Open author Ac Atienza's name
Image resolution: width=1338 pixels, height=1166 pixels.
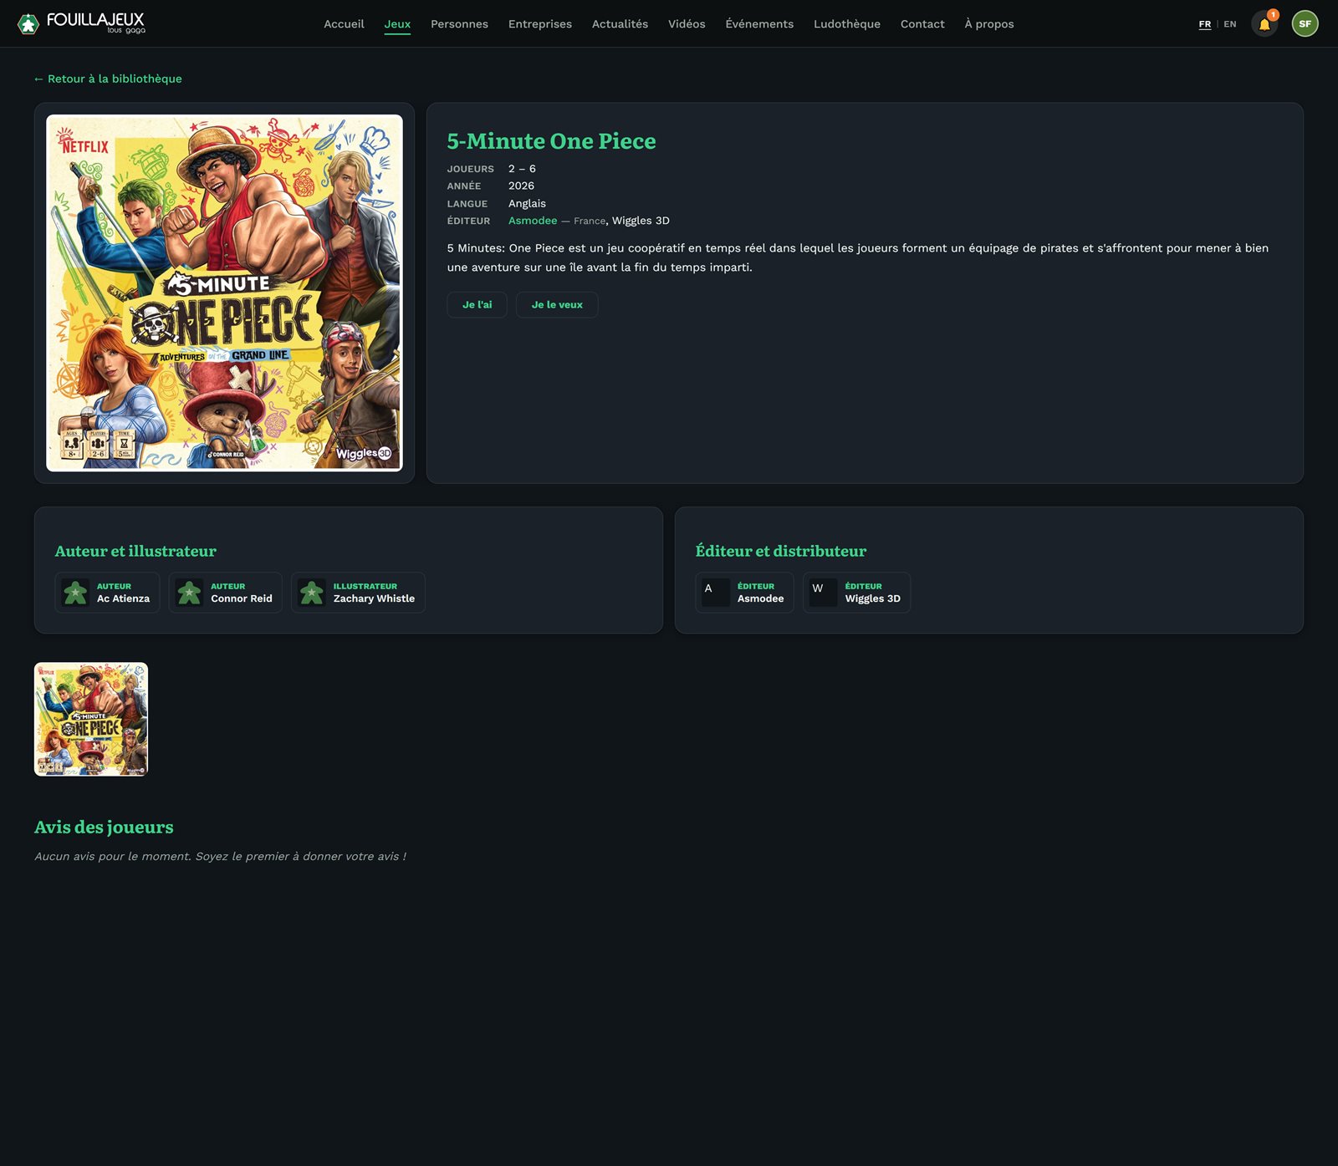pos(123,598)
